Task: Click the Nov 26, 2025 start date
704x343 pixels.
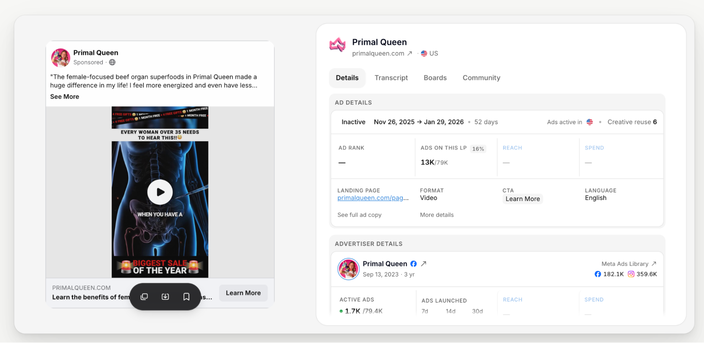Action: [394, 122]
